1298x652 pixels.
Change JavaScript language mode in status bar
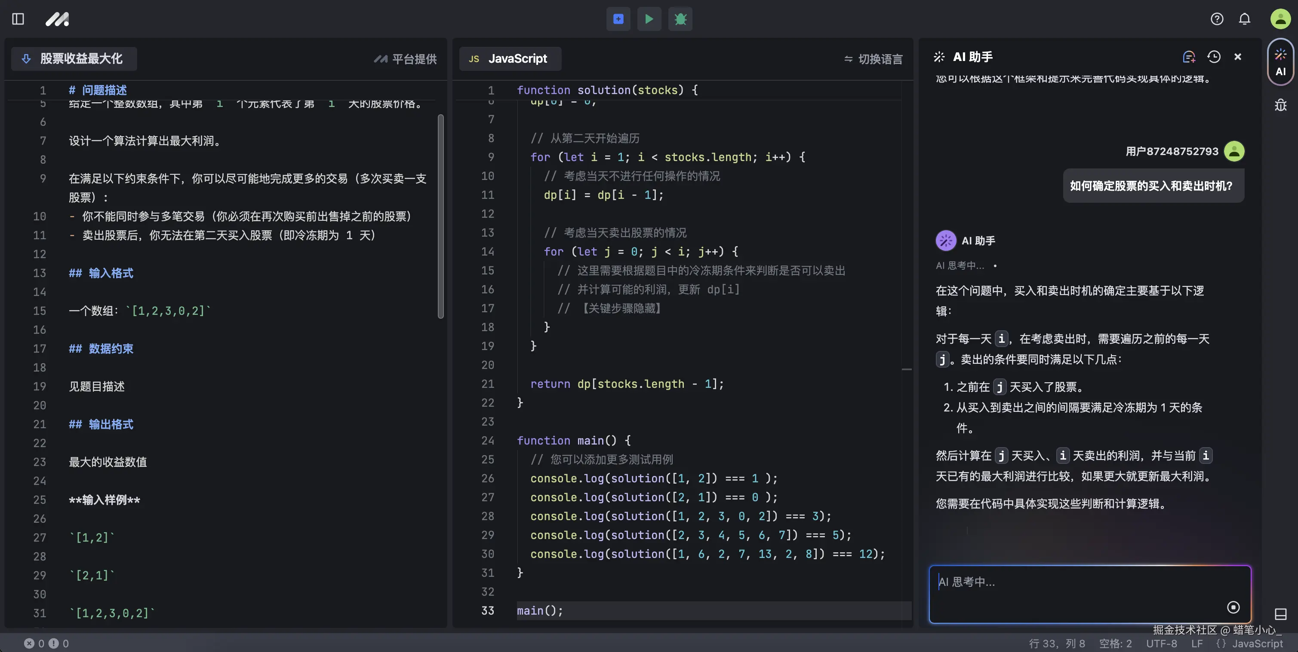tap(1251, 643)
